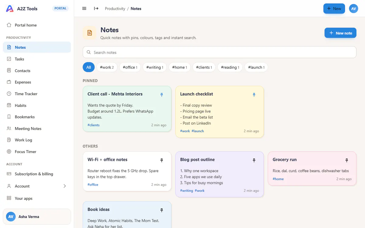Click the #clients tag on Mehta note
Screen dimensions: 365x228
pos(94,125)
